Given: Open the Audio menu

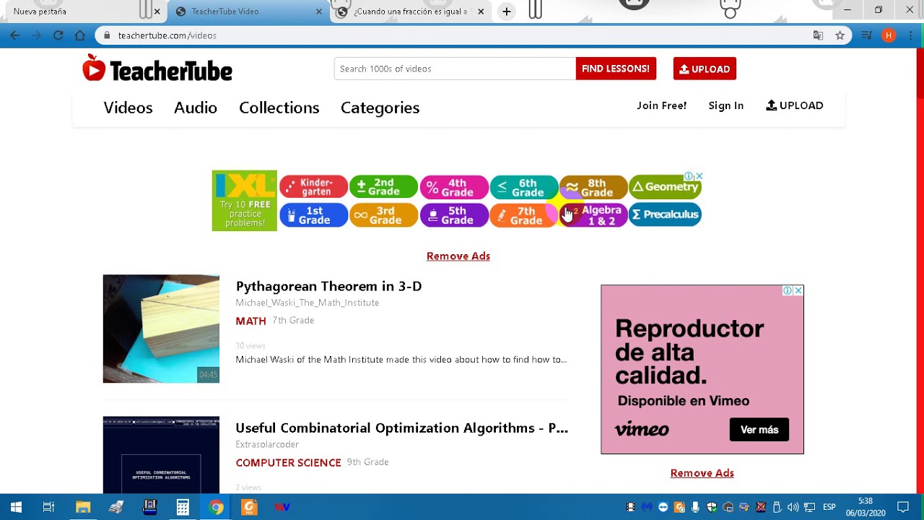Looking at the screenshot, I should 196,108.
